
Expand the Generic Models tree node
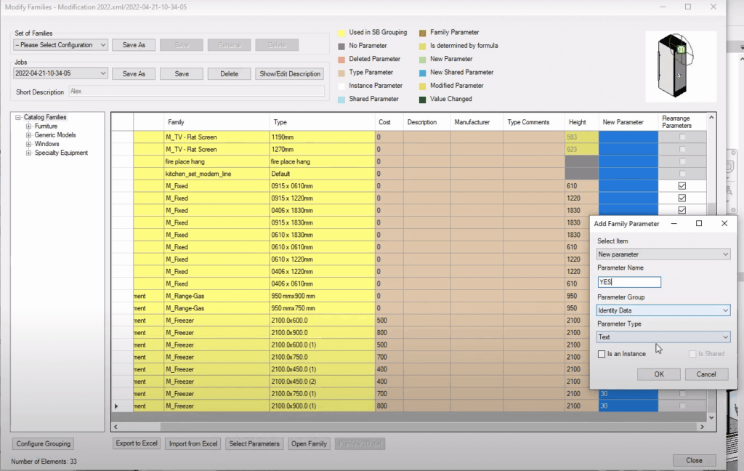click(28, 135)
